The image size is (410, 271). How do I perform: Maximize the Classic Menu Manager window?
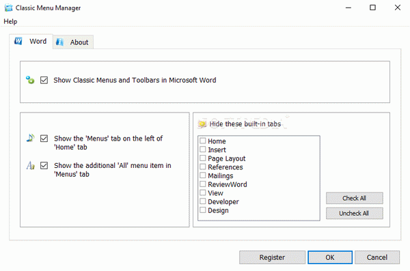coord(372,8)
